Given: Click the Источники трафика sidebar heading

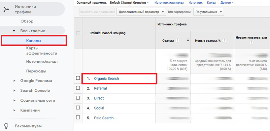Looking at the screenshot, I should [x=25, y=9].
